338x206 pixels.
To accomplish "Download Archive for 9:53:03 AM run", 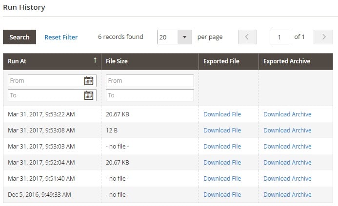I will (287, 147).
